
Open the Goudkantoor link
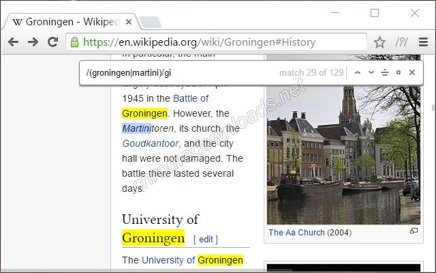coord(150,143)
